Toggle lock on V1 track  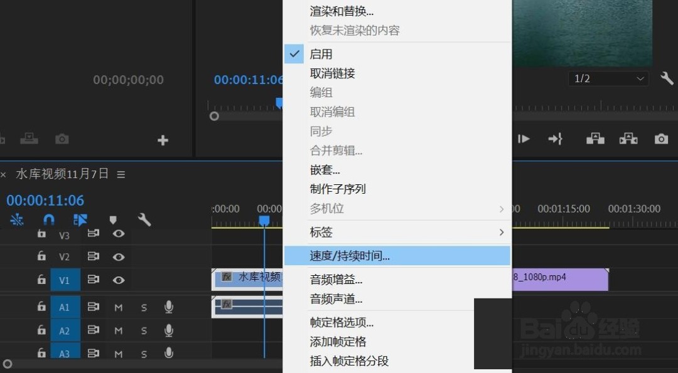pyautogui.click(x=41, y=280)
